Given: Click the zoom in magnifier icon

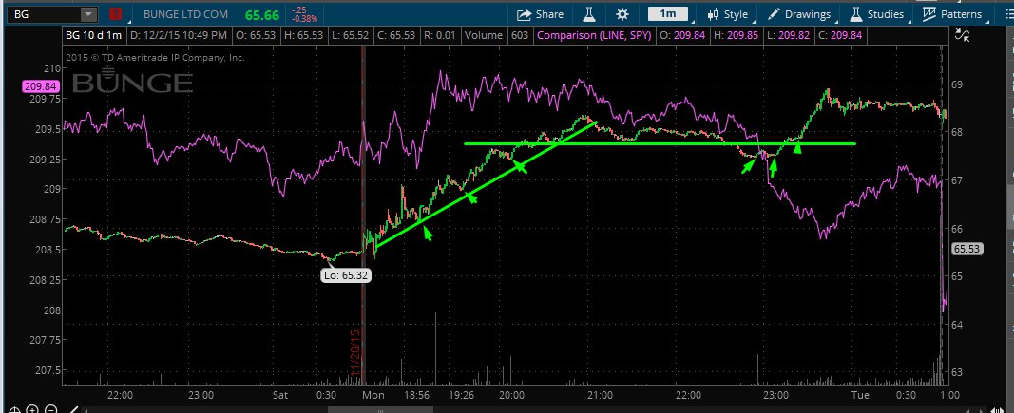Looking at the screenshot, I should (32, 410).
